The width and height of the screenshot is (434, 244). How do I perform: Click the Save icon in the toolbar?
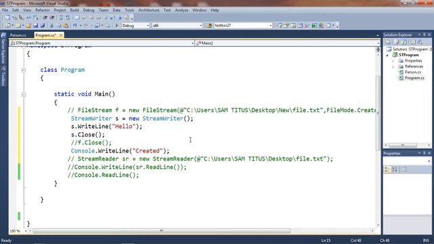[x=36, y=26]
